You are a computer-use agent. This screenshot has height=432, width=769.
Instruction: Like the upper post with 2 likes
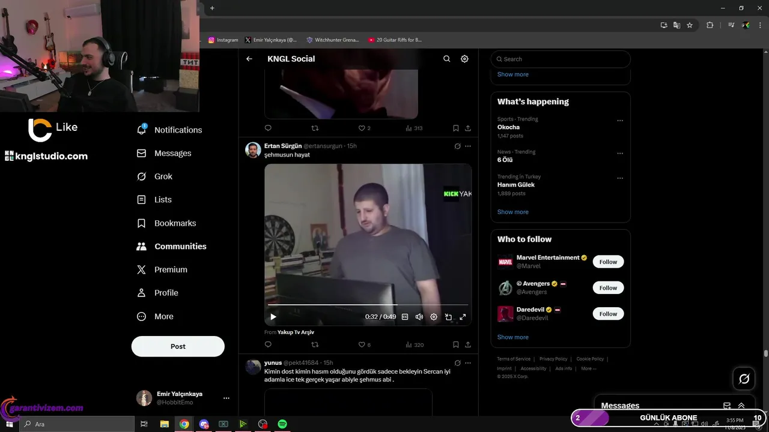(x=364, y=128)
